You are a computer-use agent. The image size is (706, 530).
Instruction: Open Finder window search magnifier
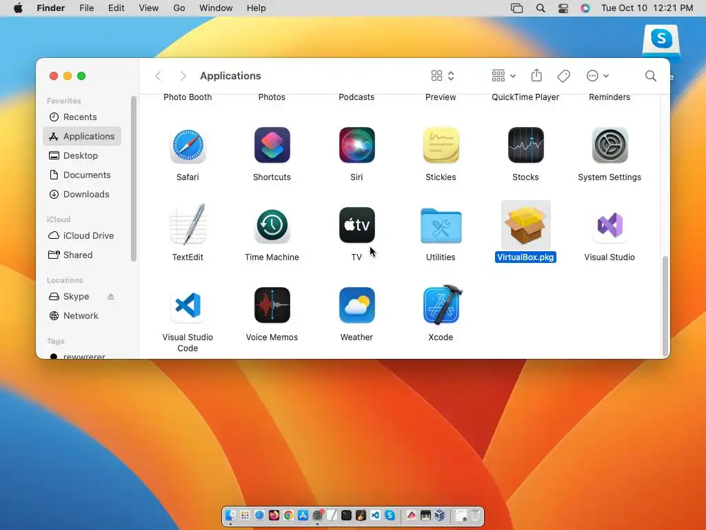[x=650, y=76]
